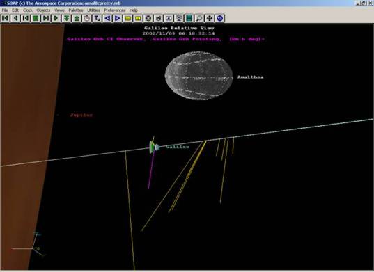Click the Galileo spacecraft model
This screenshot has width=374, height=272.
click(x=155, y=146)
